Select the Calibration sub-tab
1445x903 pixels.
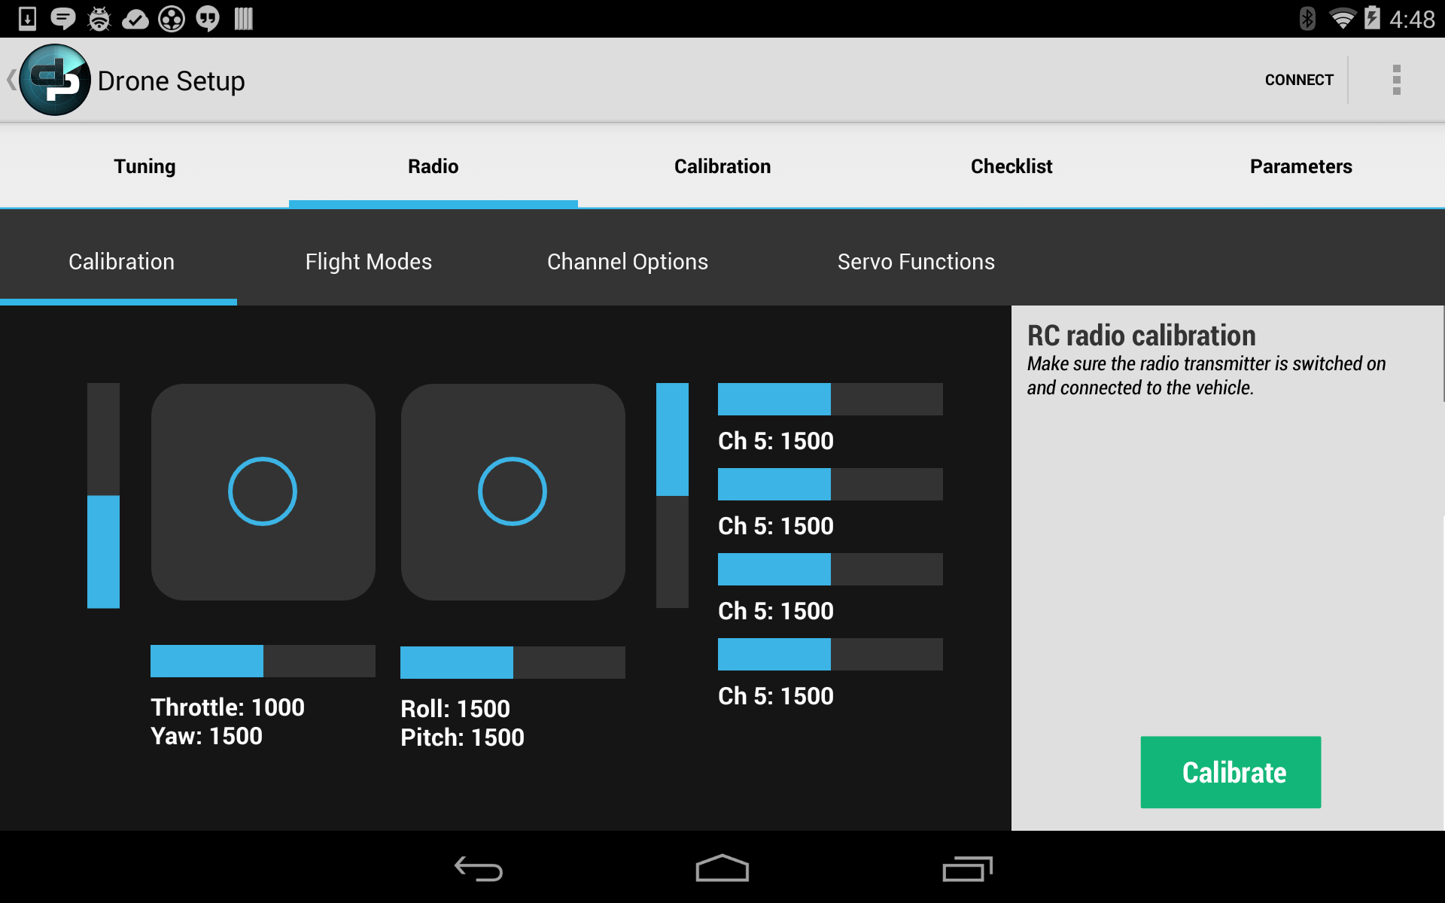pyautogui.click(x=120, y=261)
